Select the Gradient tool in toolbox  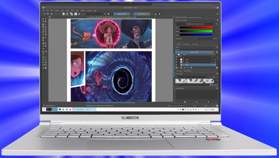(43, 43)
